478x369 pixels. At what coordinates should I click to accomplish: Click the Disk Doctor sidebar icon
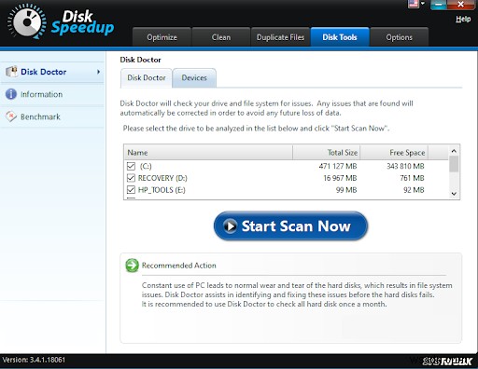pos(11,72)
